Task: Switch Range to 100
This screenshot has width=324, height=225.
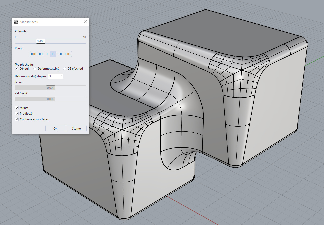Action: 59,54
